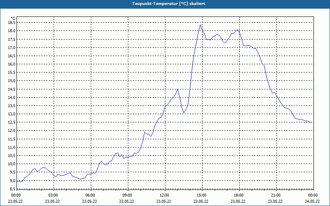Click the curve's highest peak near 15:00
330x206 pixels.
(x=200, y=25)
